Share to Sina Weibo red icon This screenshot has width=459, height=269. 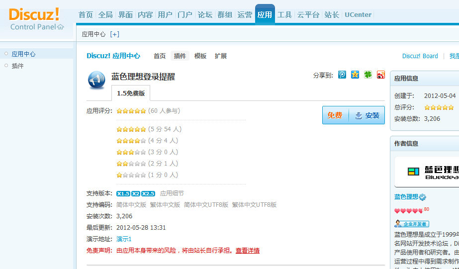[380, 75]
